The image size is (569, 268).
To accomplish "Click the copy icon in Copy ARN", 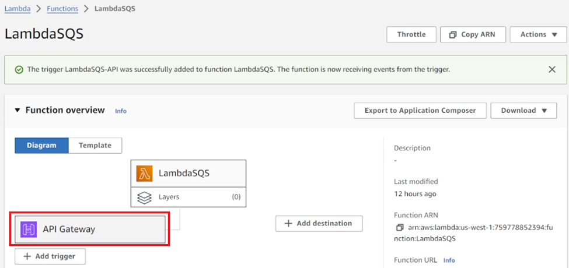I will tap(452, 35).
